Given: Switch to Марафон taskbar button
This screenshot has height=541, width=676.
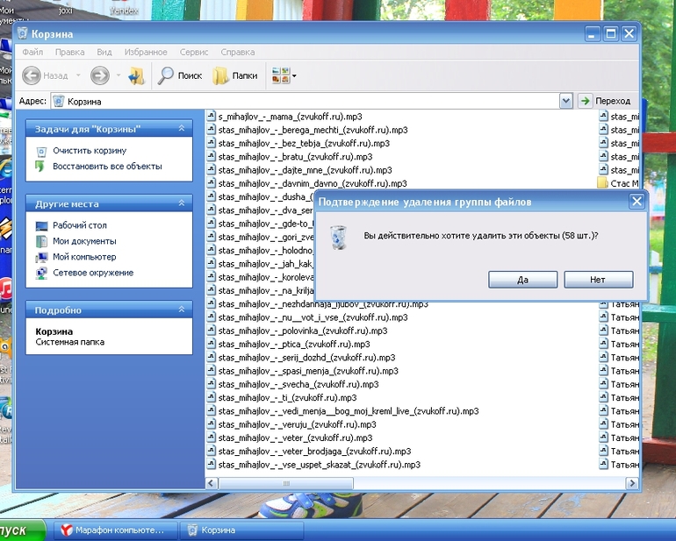Looking at the screenshot, I should pyautogui.click(x=113, y=530).
